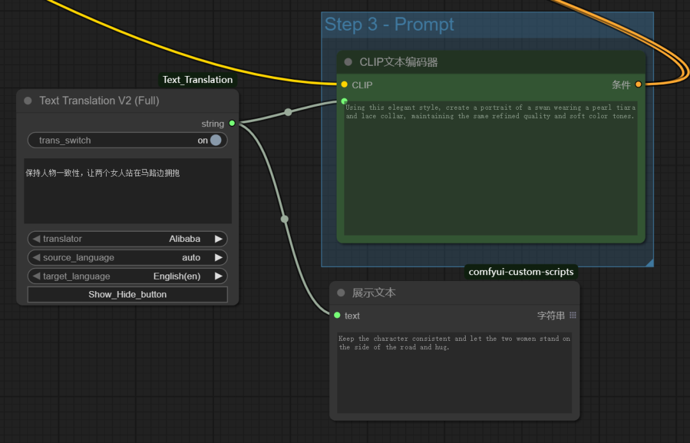This screenshot has height=443, width=690.
Task: Click the orange 条件 output connector
Action: click(x=638, y=84)
